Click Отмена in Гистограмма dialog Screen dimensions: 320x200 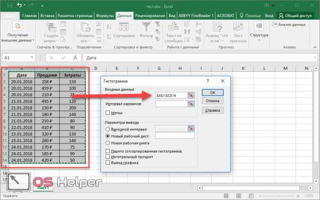pyautogui.click(x=213, y=101)
